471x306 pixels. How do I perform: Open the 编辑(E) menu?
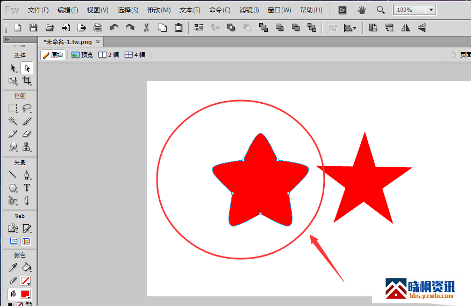click(68, 10)
